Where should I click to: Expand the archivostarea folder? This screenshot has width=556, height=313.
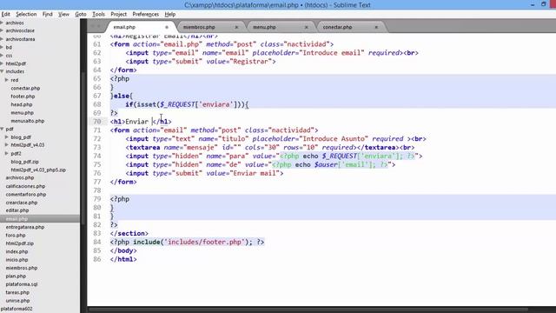pyautogui.click(x=2, y=39)
